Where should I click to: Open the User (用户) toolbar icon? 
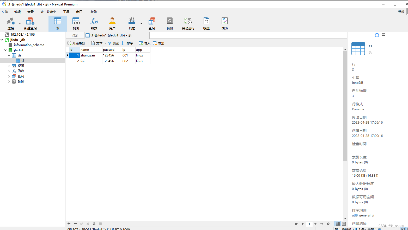(112, 23)
